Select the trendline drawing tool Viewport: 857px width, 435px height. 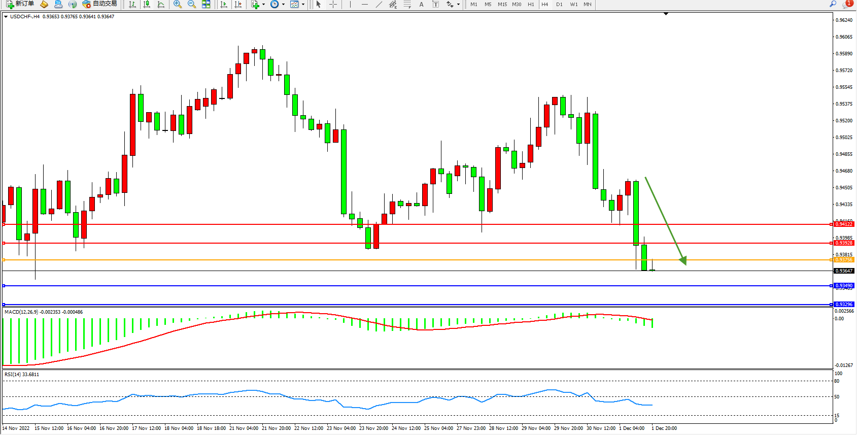click(x=379, y=4)
